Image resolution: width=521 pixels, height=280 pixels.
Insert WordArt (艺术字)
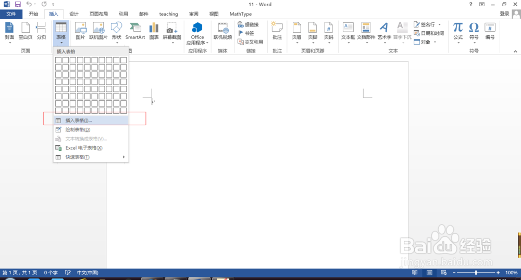(x=384, y=32)
